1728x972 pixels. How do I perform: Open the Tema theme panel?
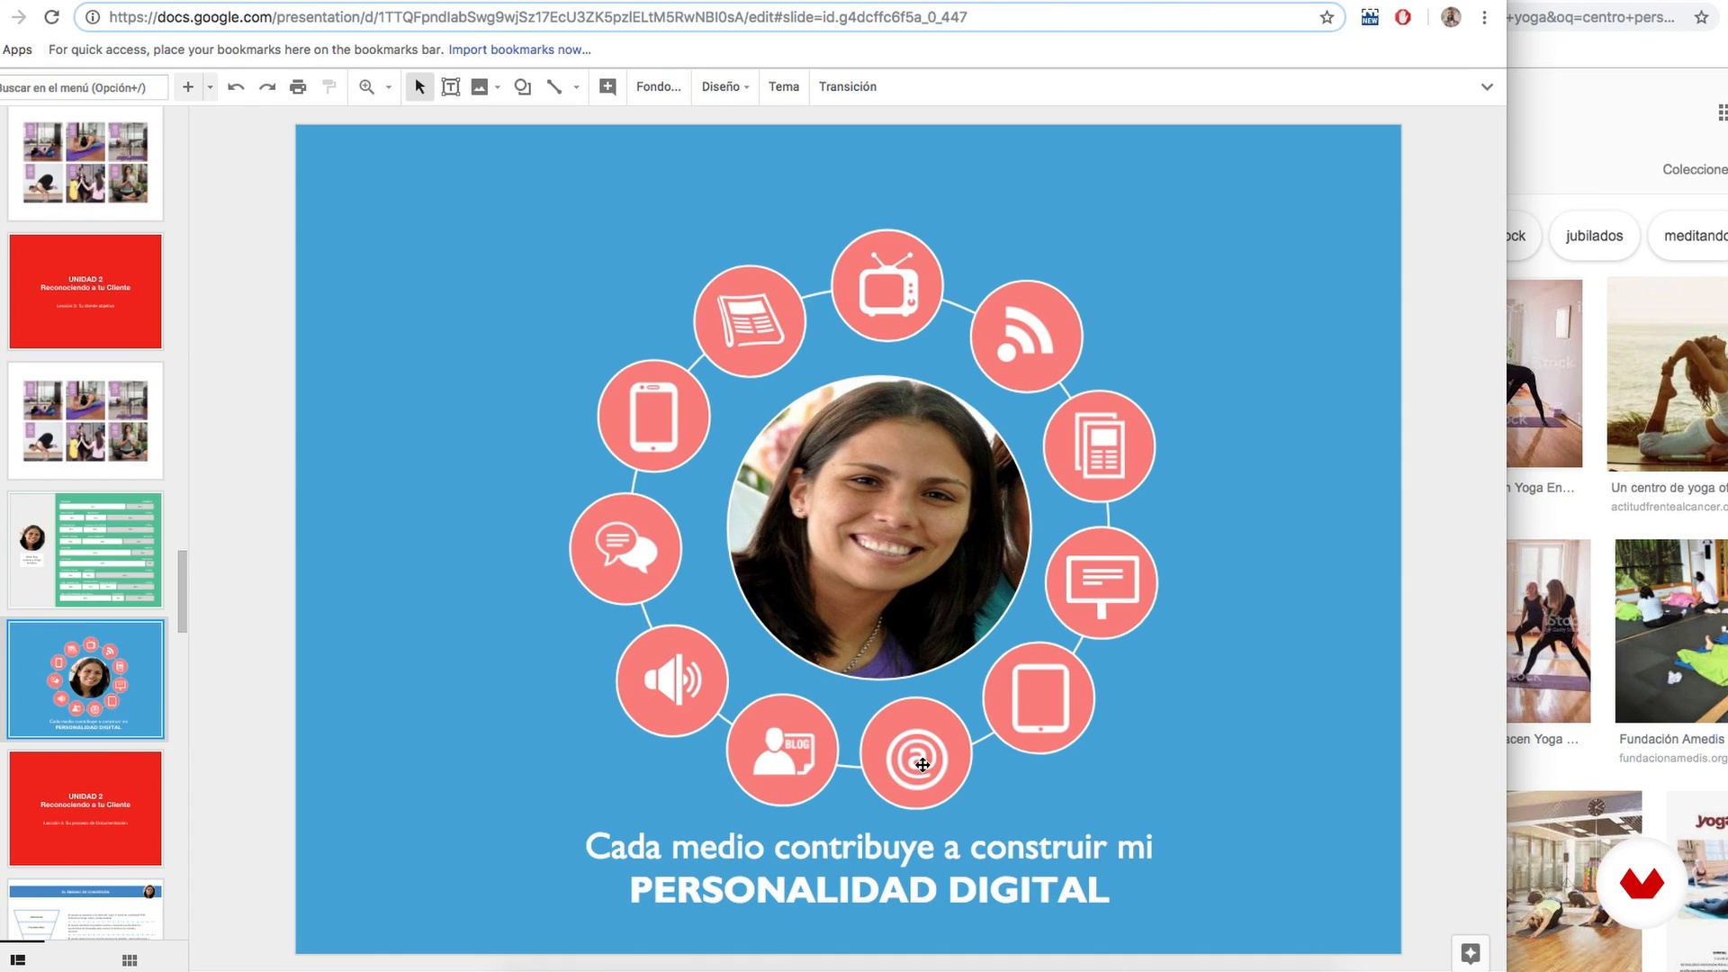click(784, 86)
